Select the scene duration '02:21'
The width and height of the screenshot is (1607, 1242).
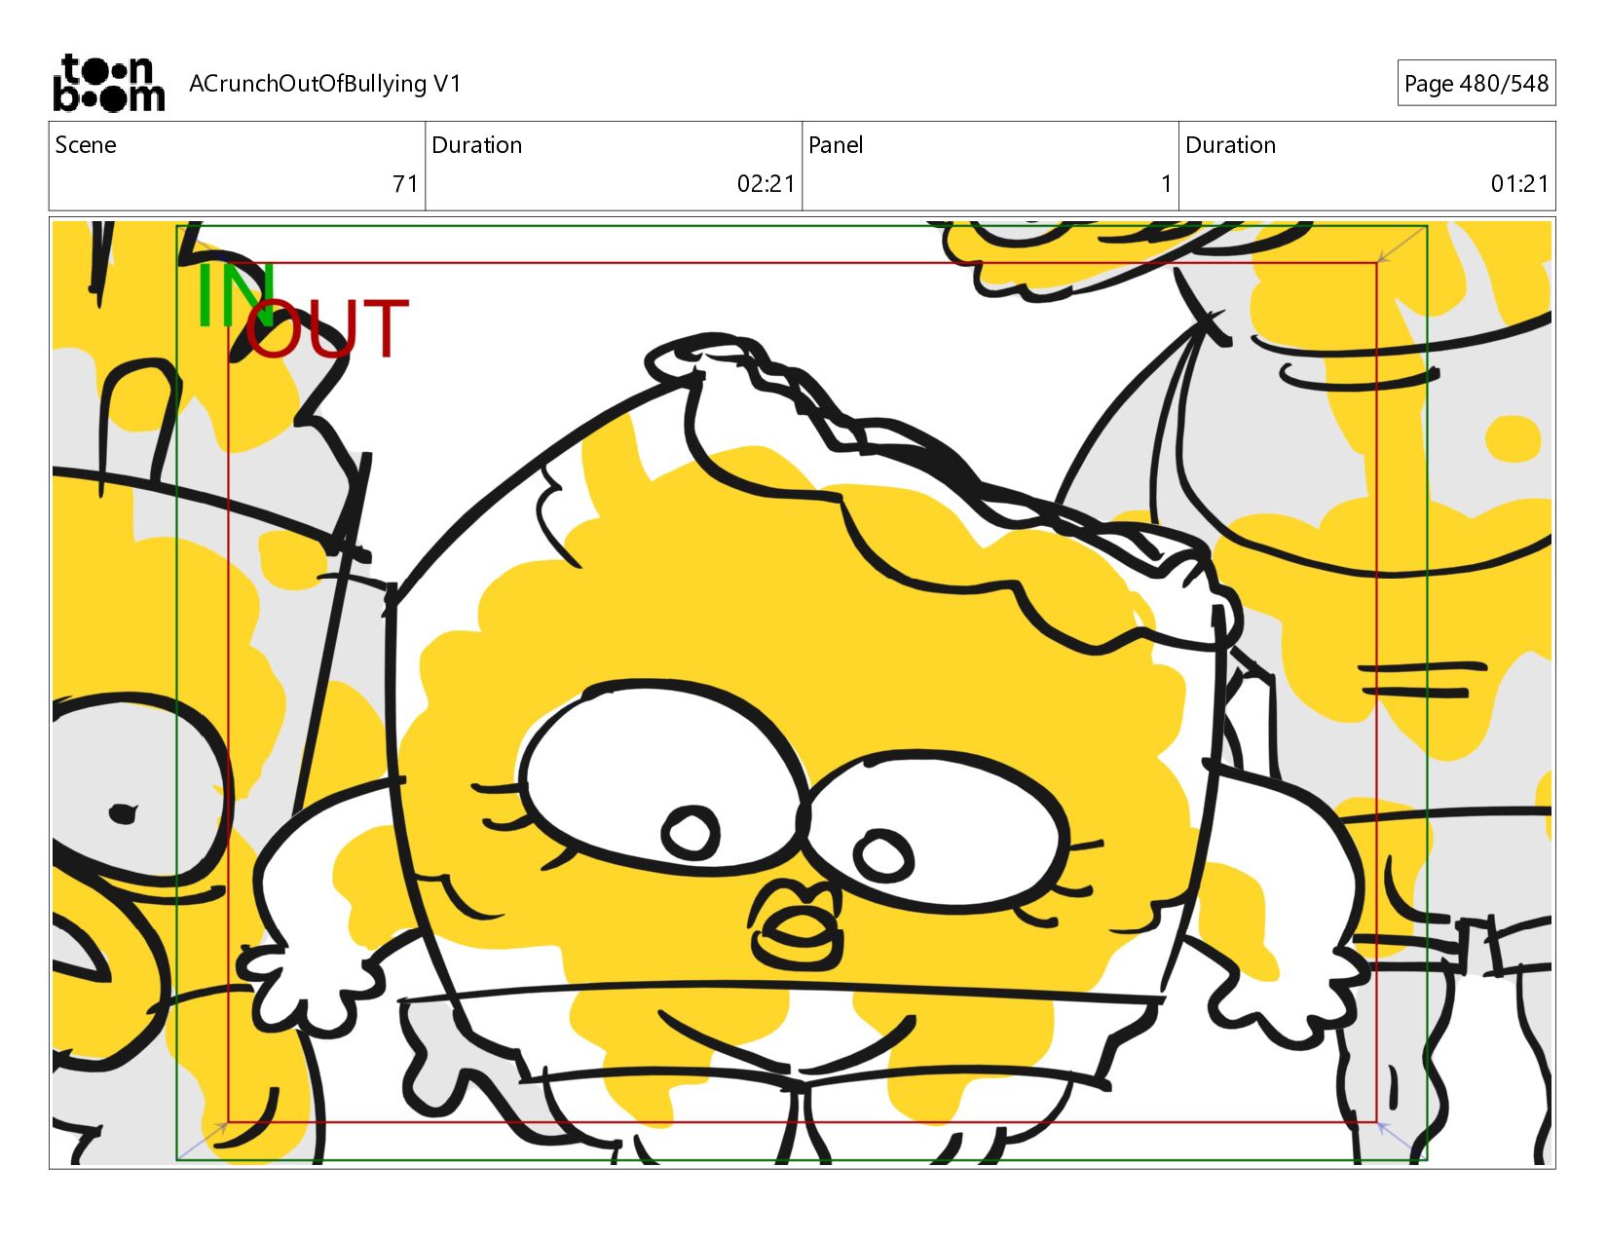pos(766,184)
